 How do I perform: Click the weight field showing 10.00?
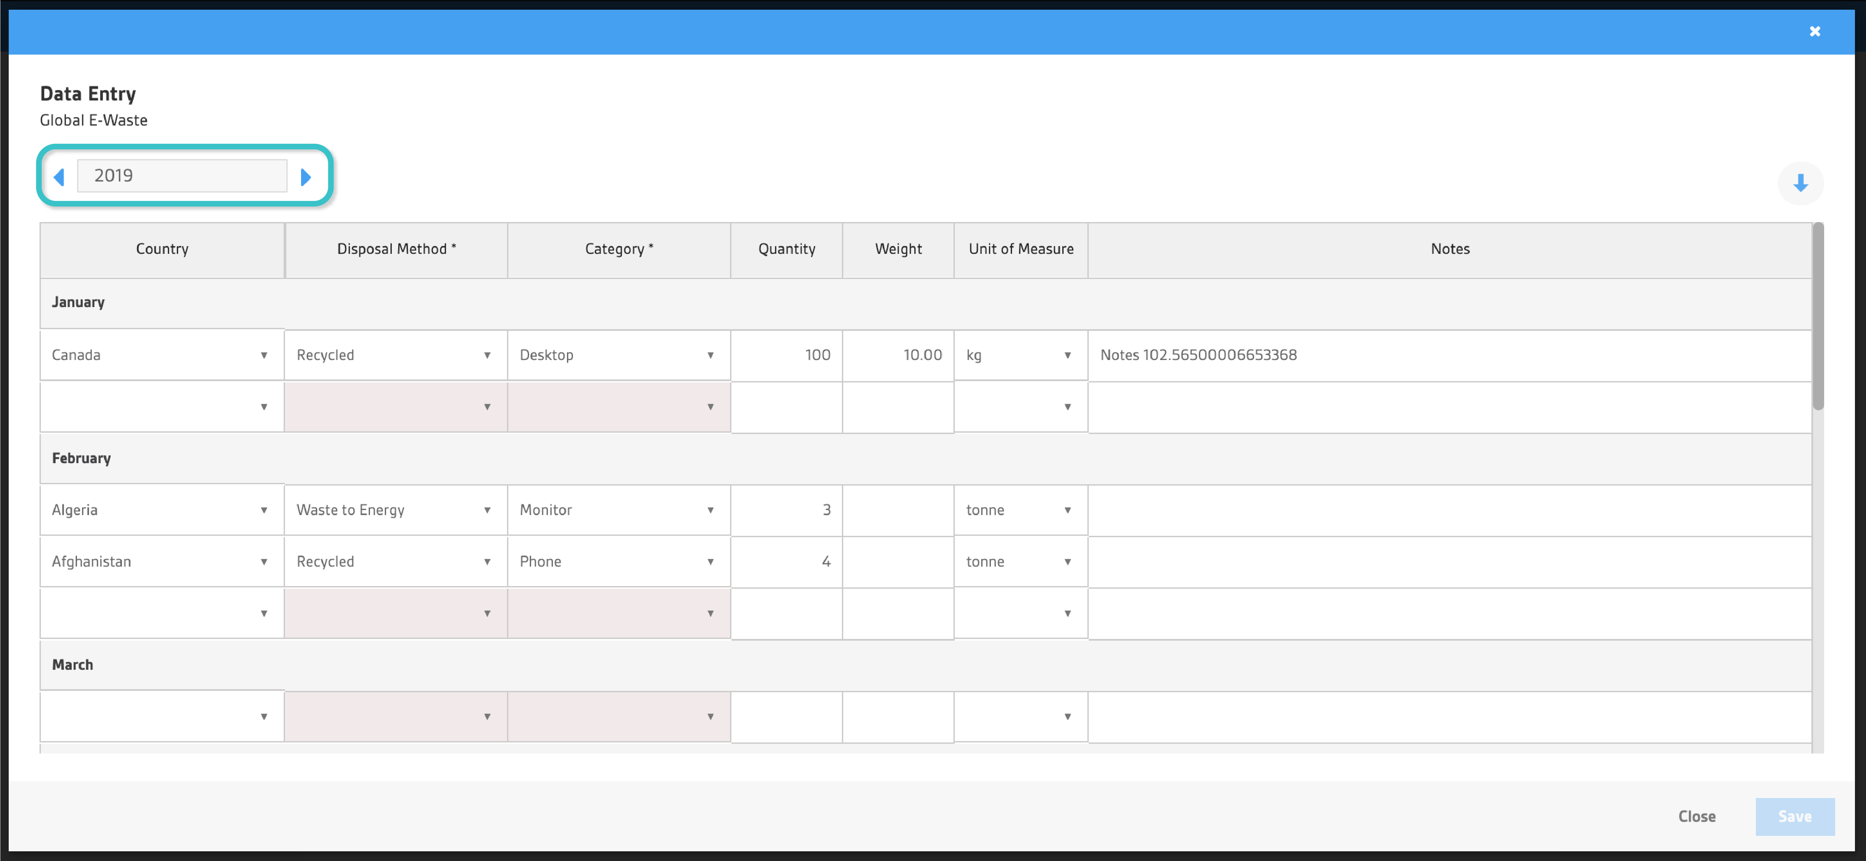click(898, 355)
